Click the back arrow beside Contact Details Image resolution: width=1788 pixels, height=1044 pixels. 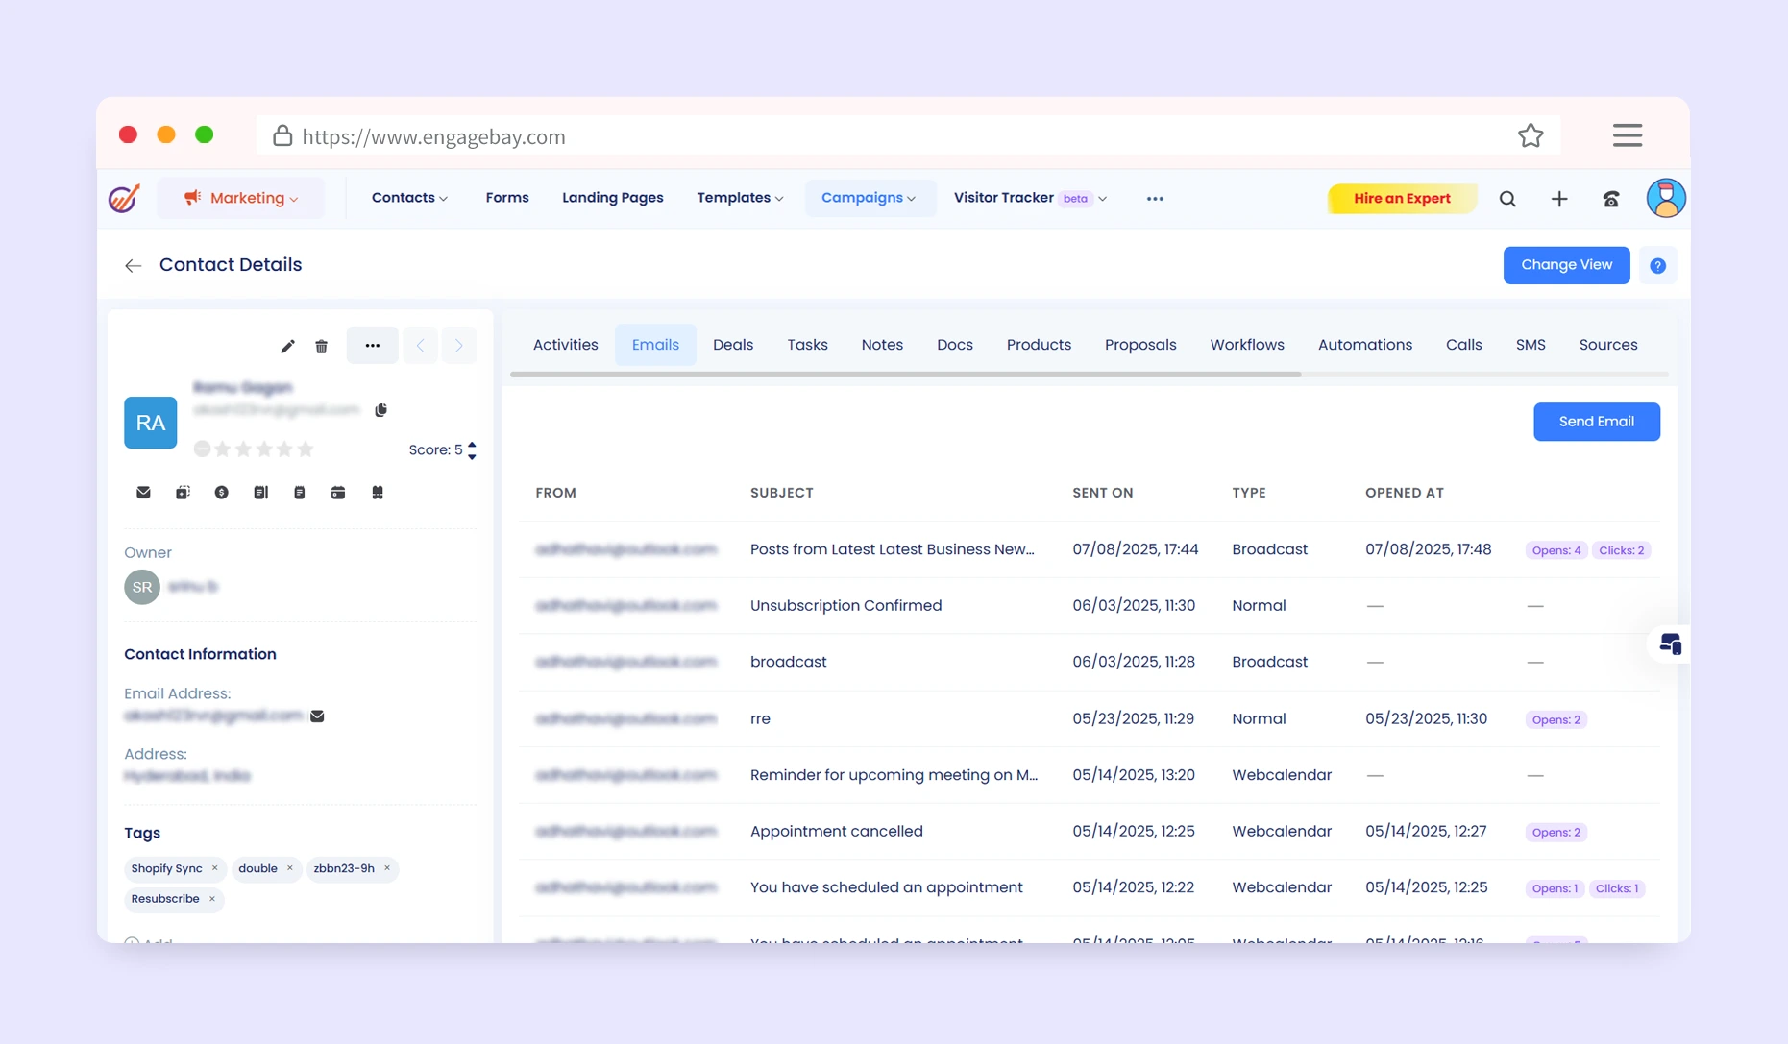[134, 266]
